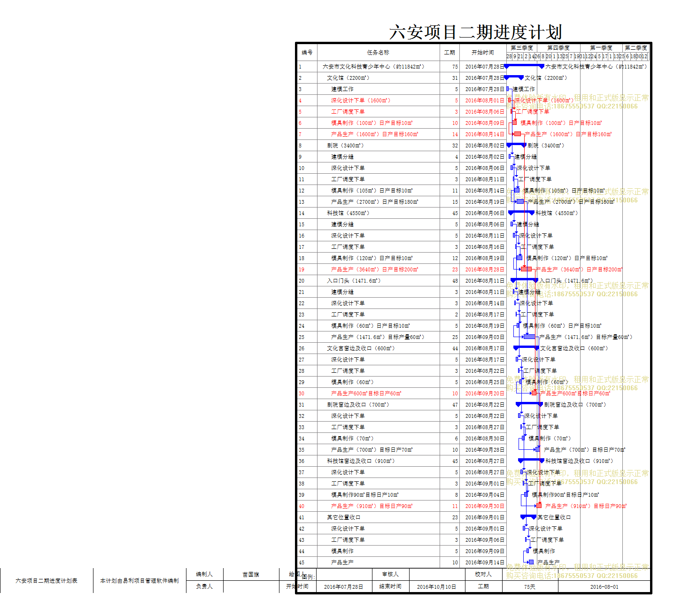The image size is (674, 616).
Task: Select the 工期 column header
Action: pyautogui.click(x=449, y=53)
